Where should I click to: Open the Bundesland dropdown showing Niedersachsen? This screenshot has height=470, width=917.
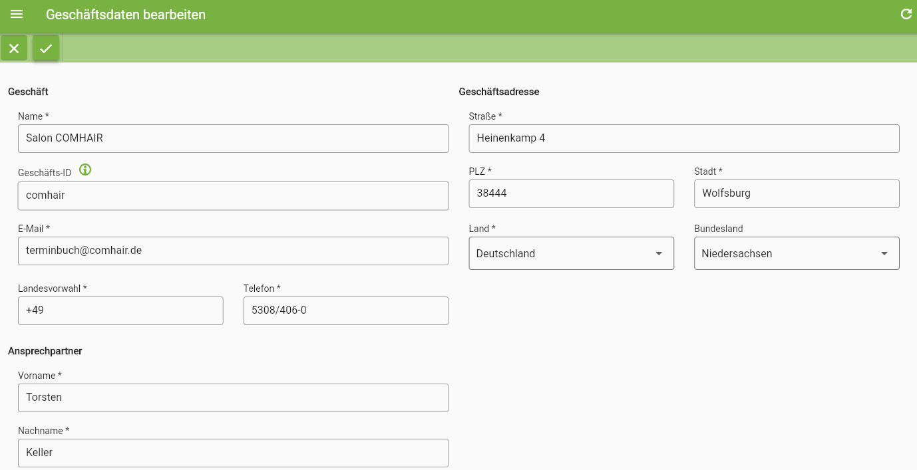pos(797,253)
